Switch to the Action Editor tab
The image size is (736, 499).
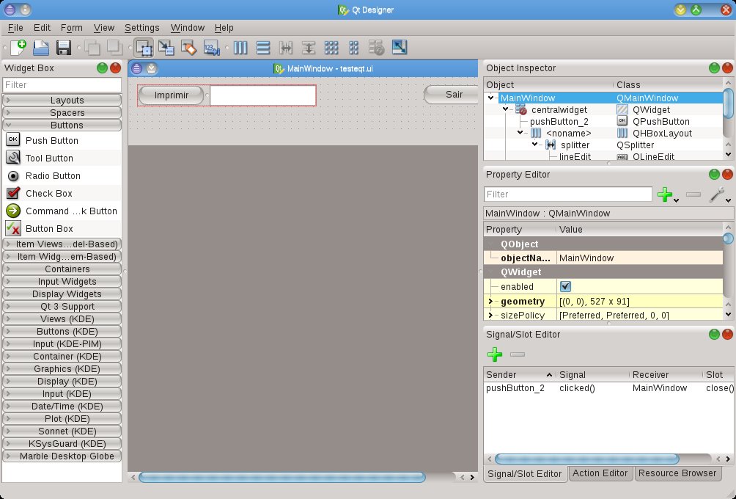pyautogui.click(x=600, y=473)
